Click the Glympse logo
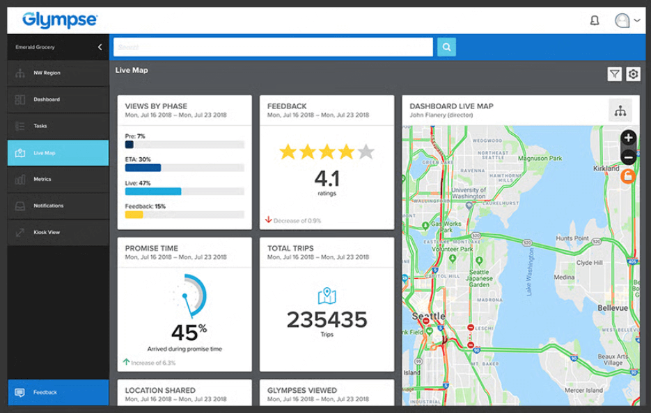Screen dimensions: 651x413 click(x=60, y=20)
